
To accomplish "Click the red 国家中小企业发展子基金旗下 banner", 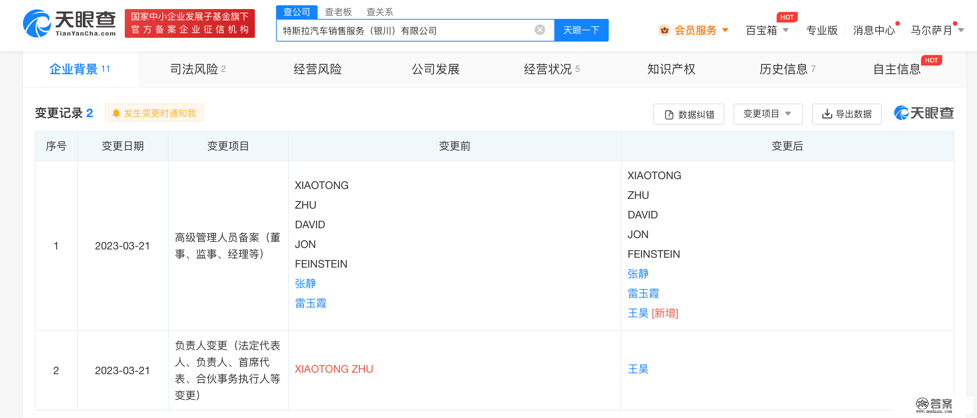I will tap(190, 23).
